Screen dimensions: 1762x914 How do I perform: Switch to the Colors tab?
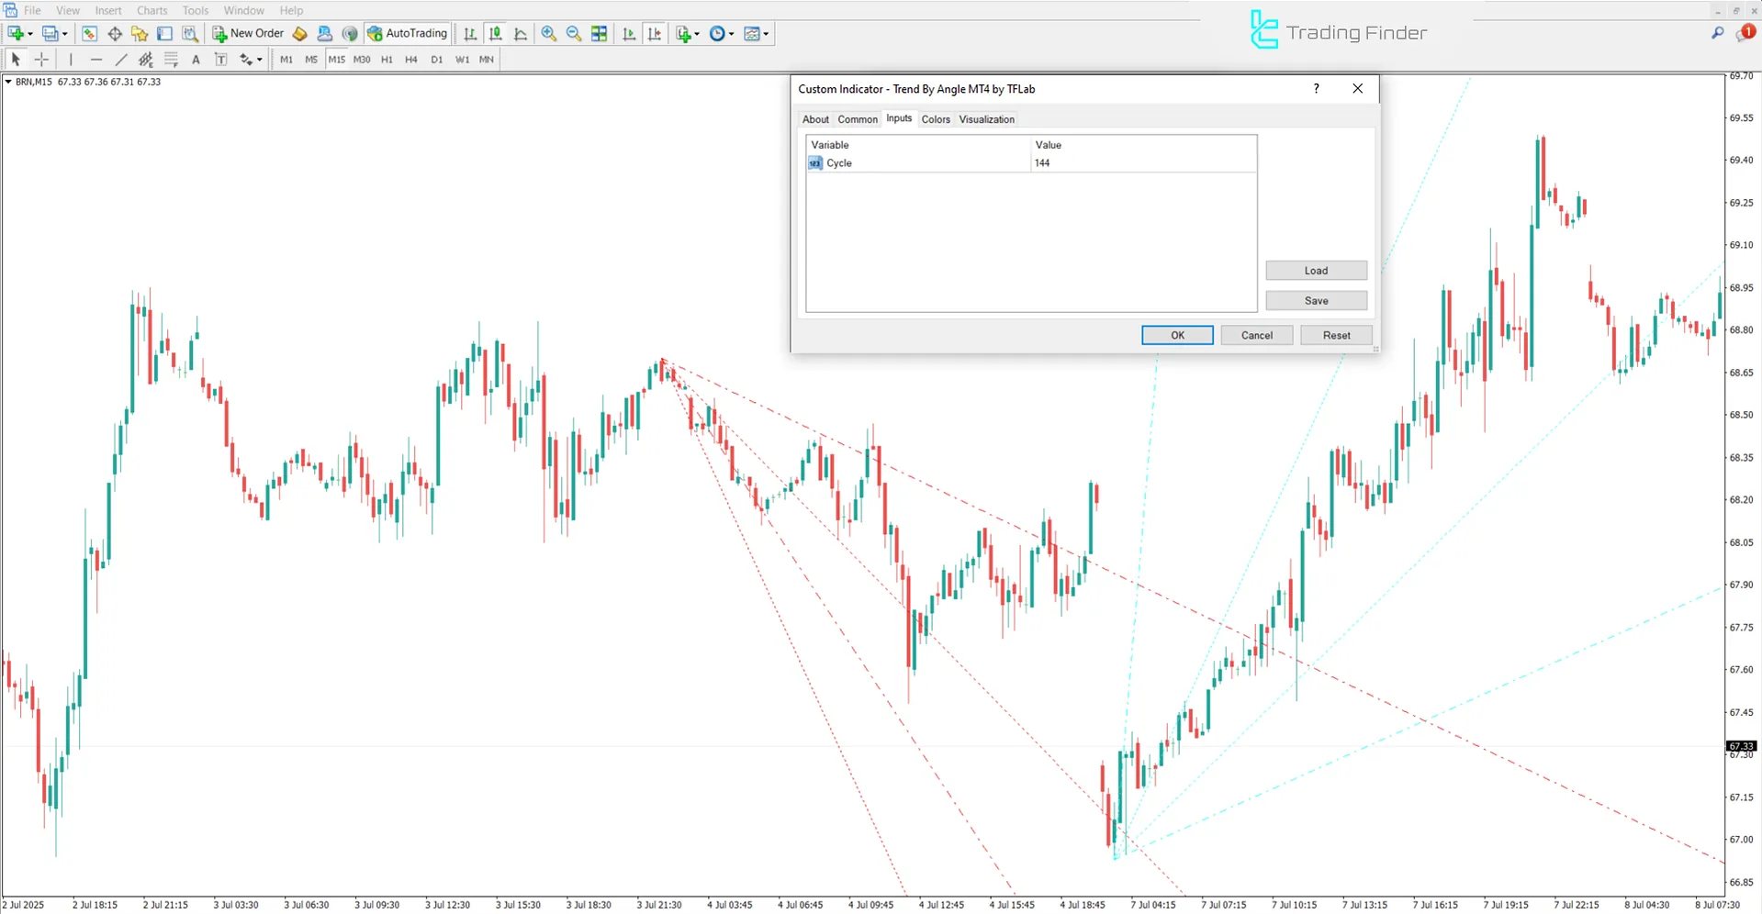tap(936, 118)
